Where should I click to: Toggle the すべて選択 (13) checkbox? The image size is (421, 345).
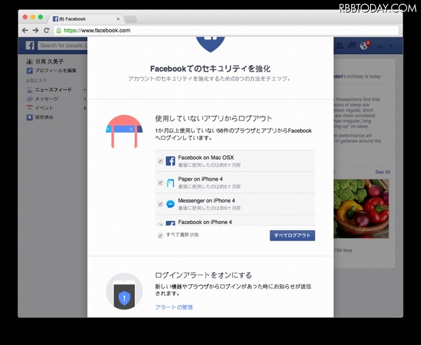click(161, 235)
